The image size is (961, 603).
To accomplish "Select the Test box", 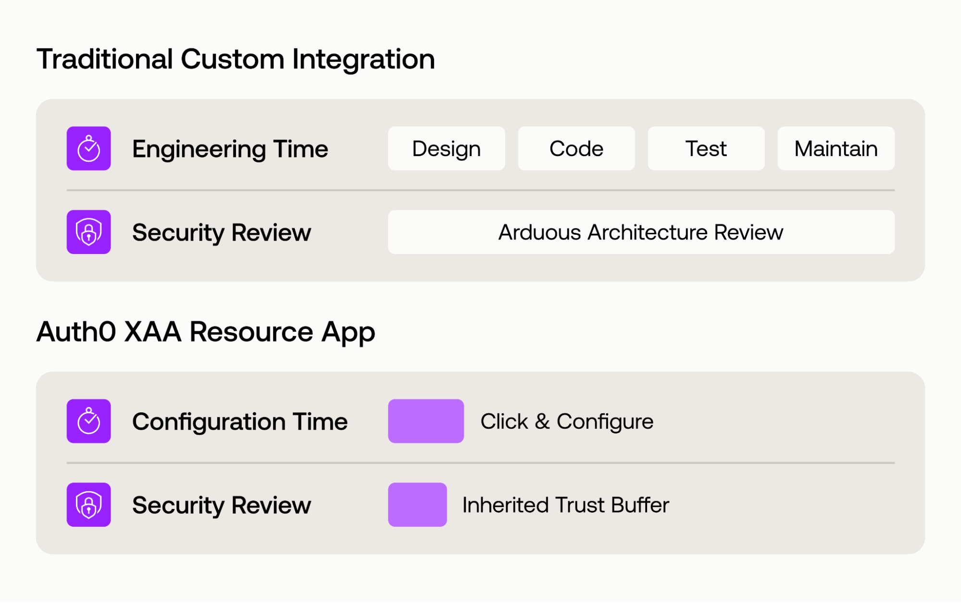I will pyautogui.click(x=706, y=148).
